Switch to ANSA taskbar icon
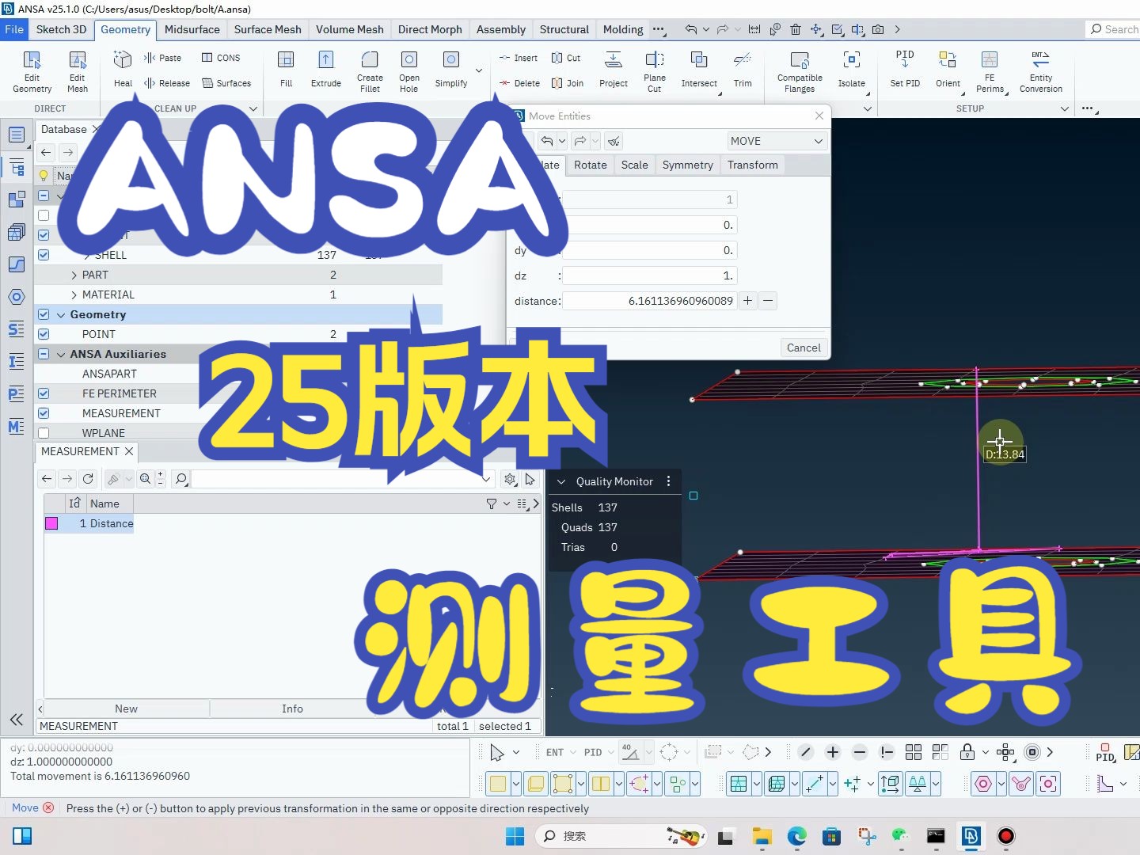Screen dimensions: 1140x855 971,836
